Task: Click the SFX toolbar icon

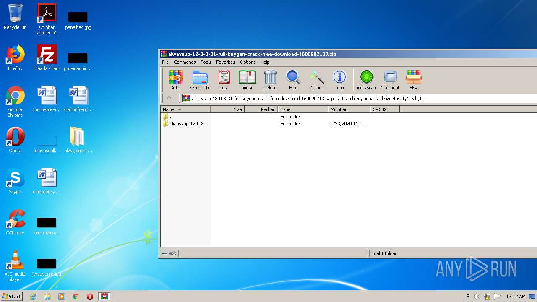Action: coord(414,80)
